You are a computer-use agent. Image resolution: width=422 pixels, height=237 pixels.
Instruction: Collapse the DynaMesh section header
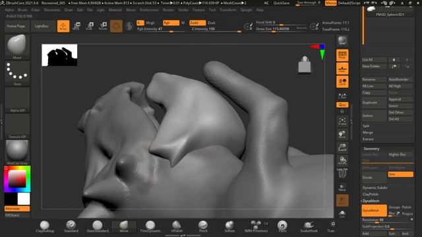coord(371,201)
